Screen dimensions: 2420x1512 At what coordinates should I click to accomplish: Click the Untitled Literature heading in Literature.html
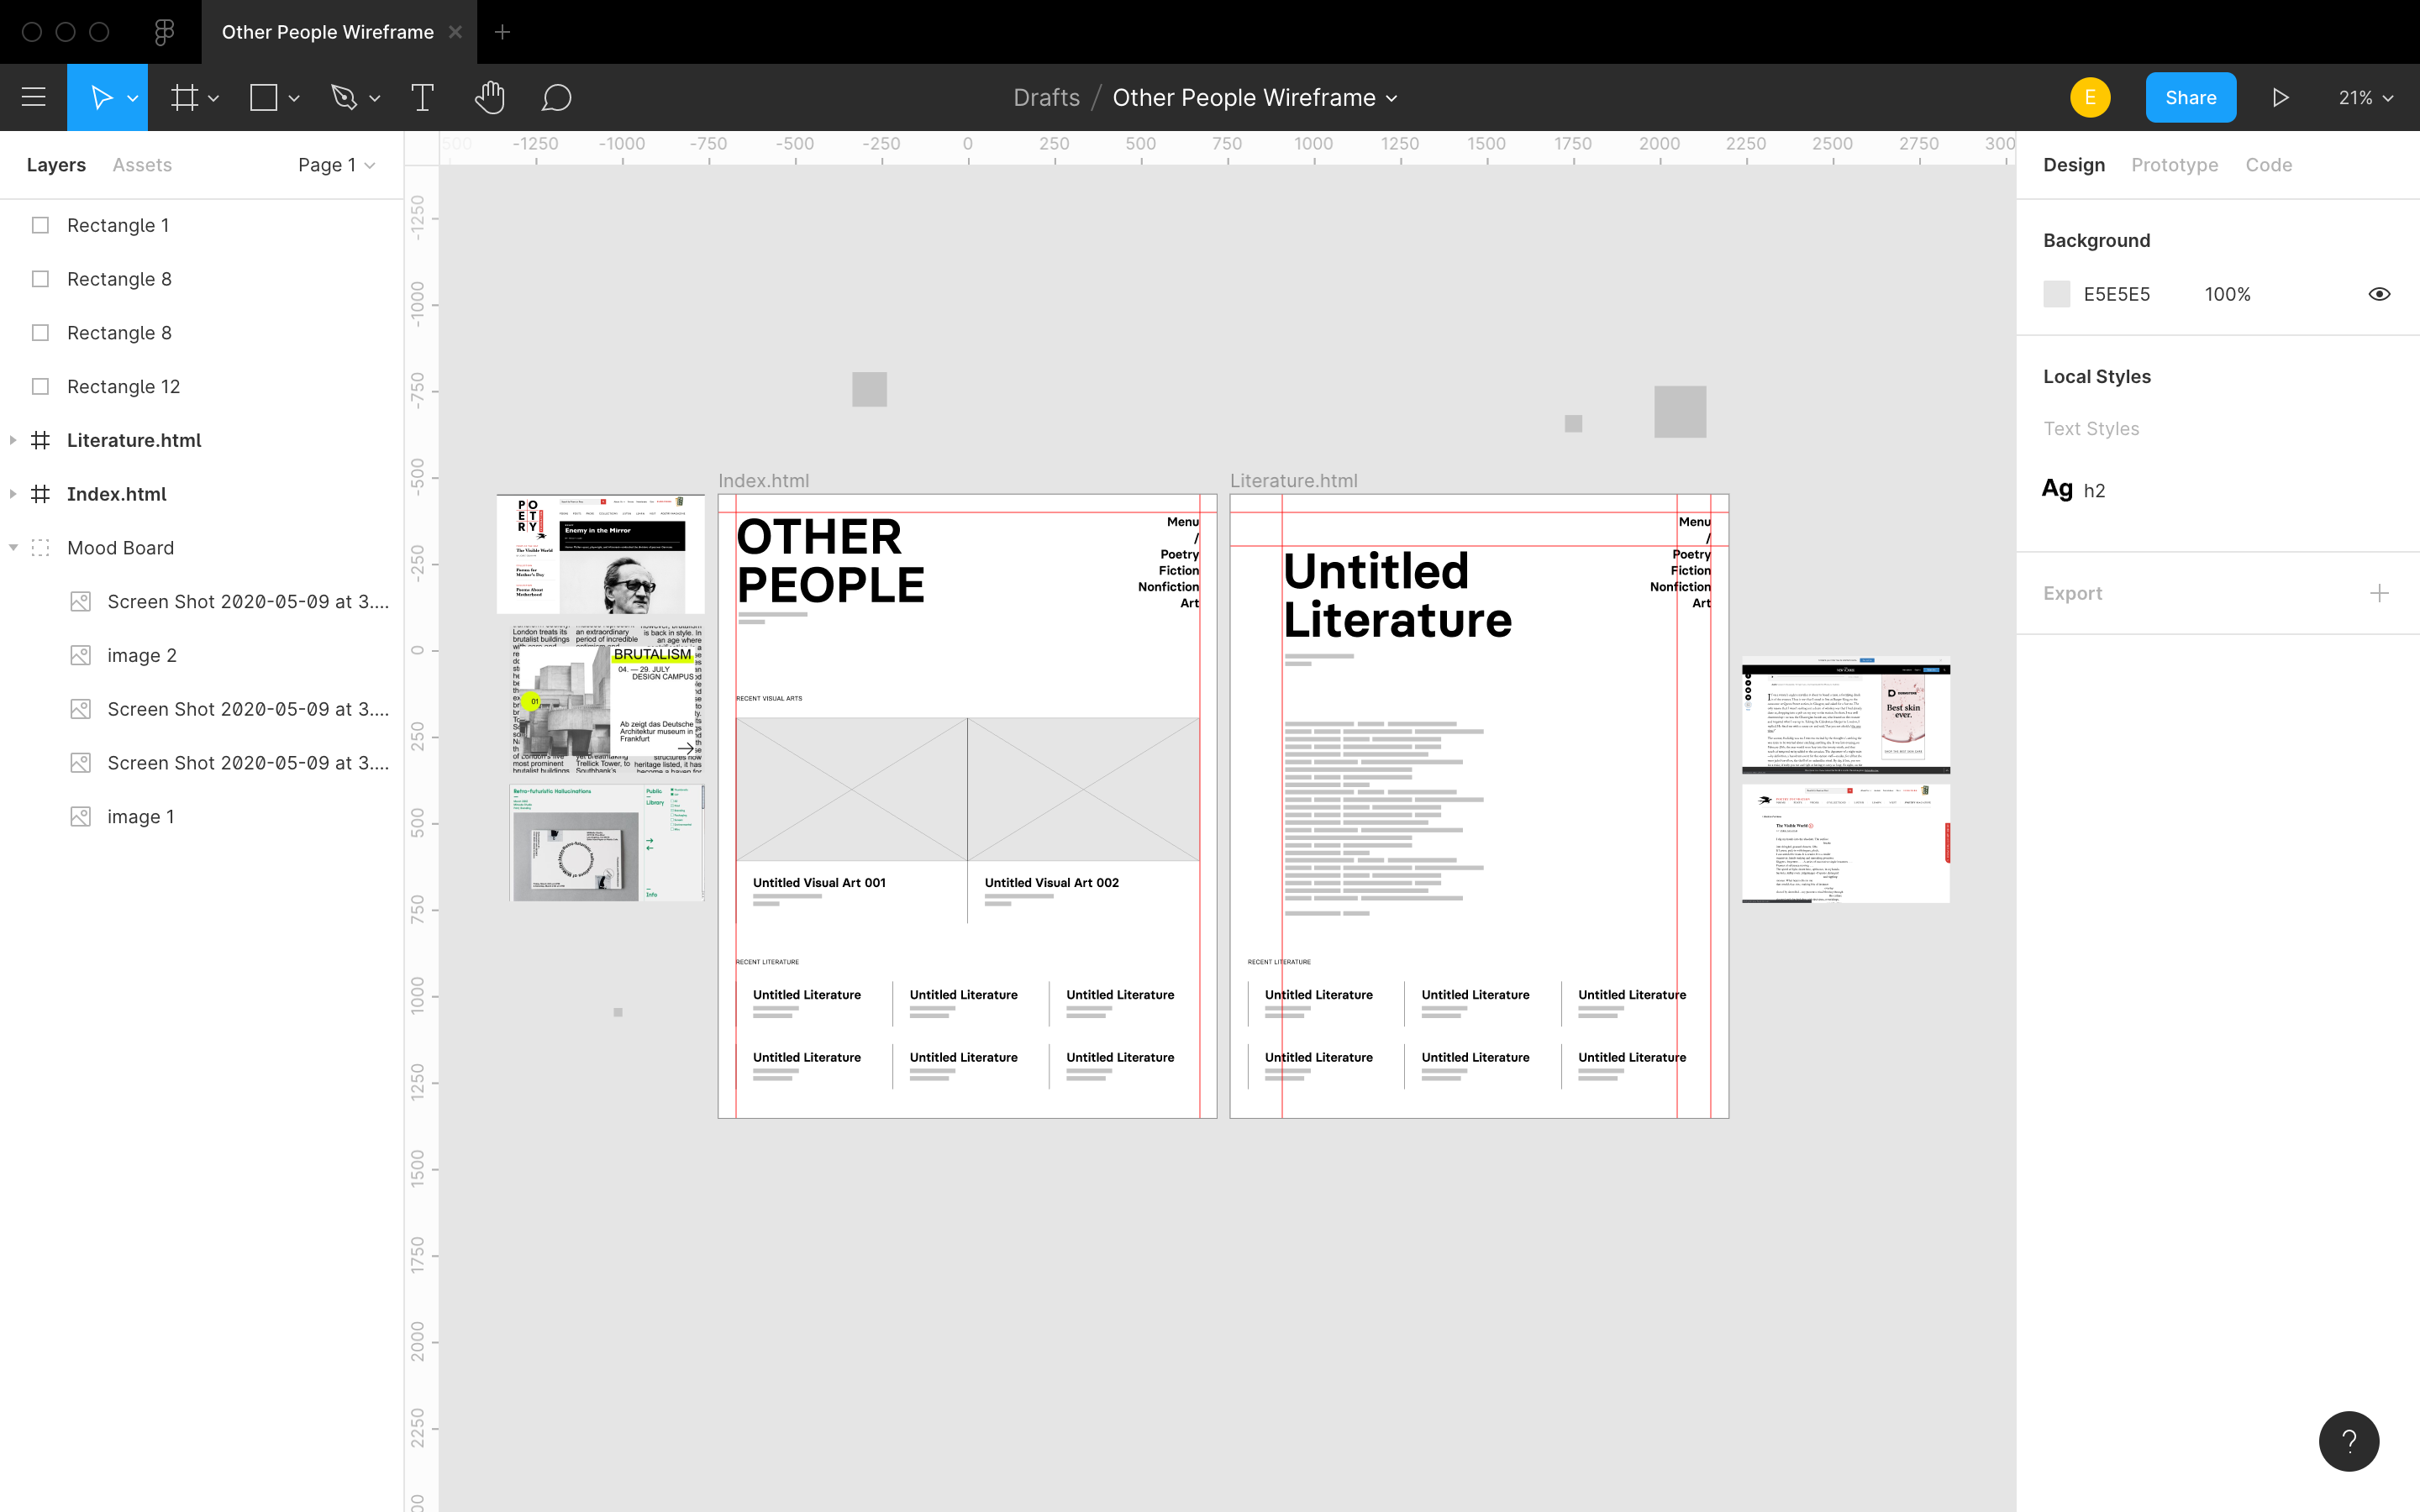(1397, 596)
